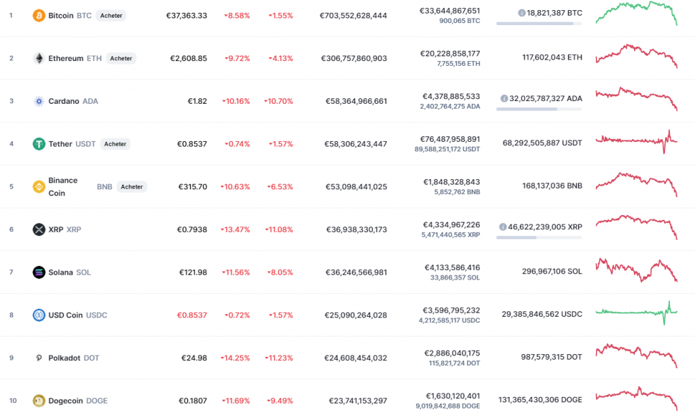Image resolution: width=695 pixels, height=420 pixels.
Task: Click the Cardano logo icon
Action: [39, 101]
